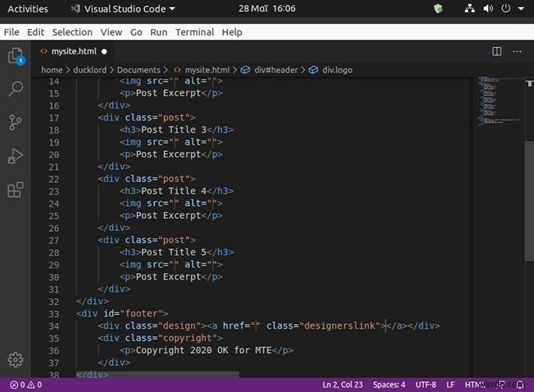
Task: Open the Run menu
Action: pos(159,32)
